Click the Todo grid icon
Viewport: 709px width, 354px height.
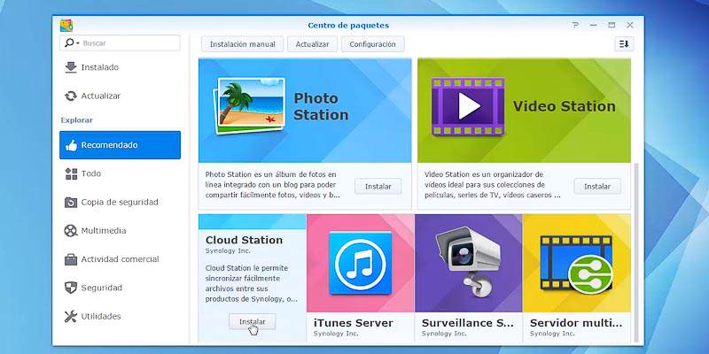71,173
